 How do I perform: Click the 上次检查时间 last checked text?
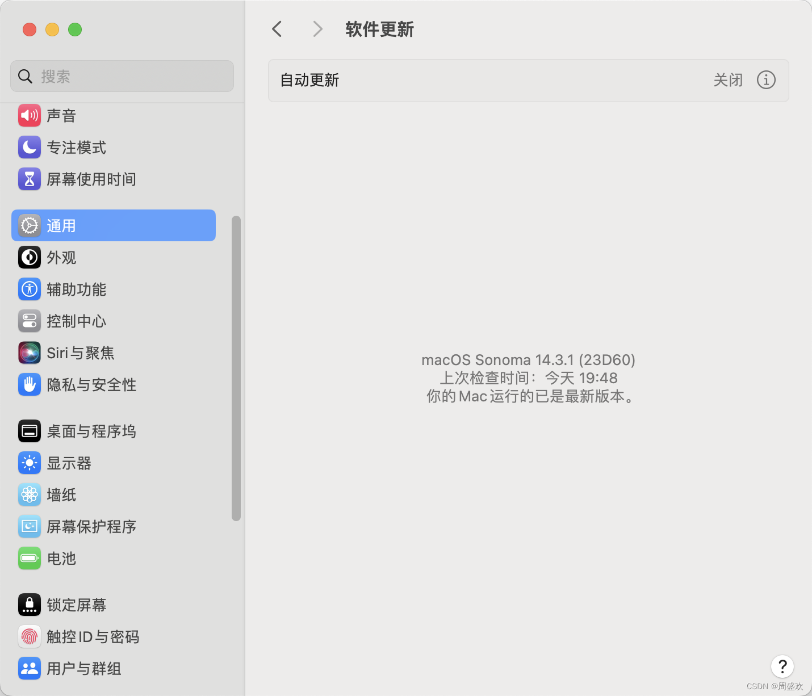(x=528, y=378)
